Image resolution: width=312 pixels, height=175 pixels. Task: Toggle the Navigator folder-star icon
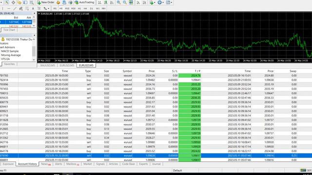[19, 2]
